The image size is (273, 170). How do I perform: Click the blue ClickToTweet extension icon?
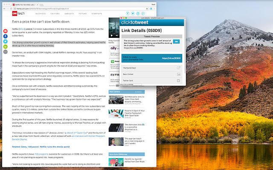[x=151, y=8]
